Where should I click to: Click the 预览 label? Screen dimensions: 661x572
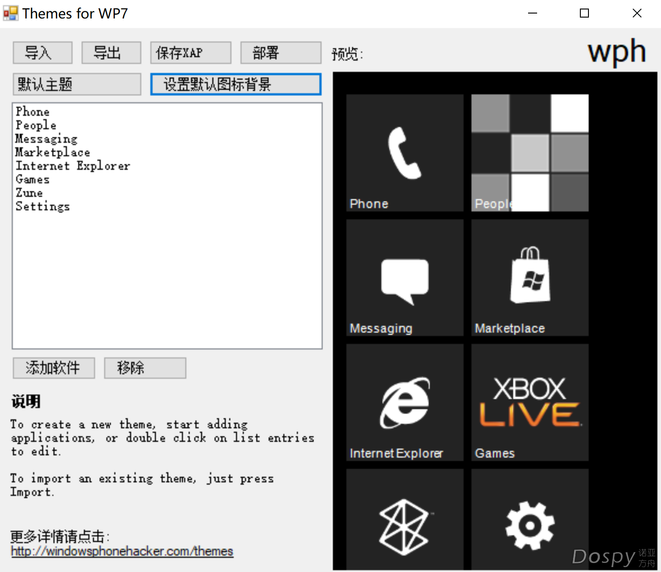[347, 54]
